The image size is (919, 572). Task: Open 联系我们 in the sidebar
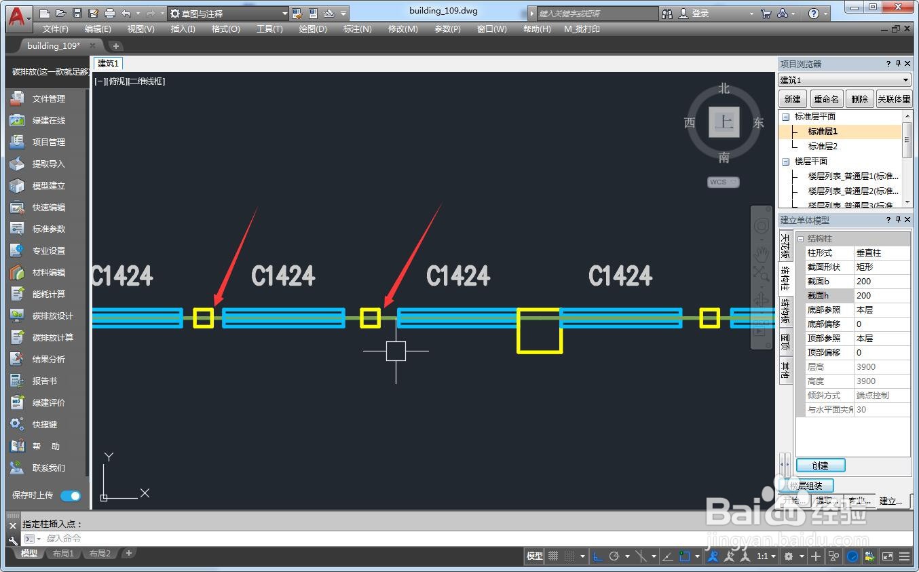(x=45, y=468)
